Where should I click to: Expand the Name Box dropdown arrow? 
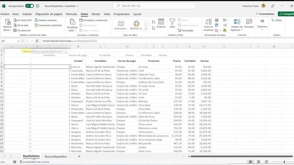(18, 41)
